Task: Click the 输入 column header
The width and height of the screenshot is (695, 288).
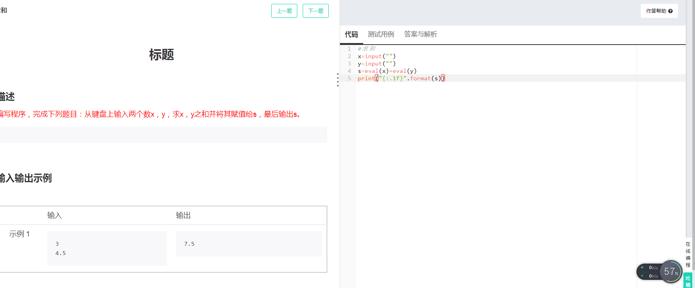Action: [x=55, y=216]
